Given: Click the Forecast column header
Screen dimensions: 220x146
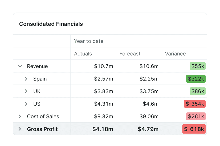Looking at the screenshot, I should 130,54.
